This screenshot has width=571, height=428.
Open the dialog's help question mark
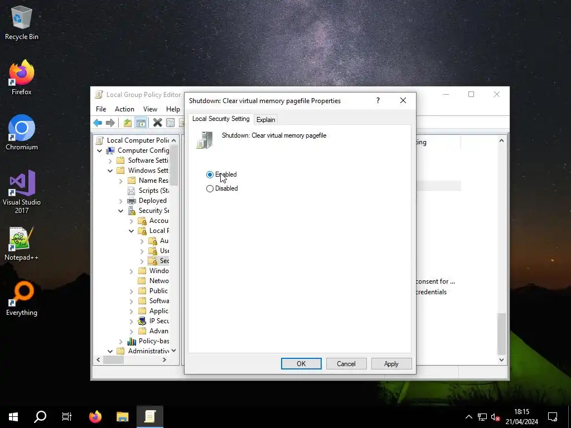click(378, 100)
